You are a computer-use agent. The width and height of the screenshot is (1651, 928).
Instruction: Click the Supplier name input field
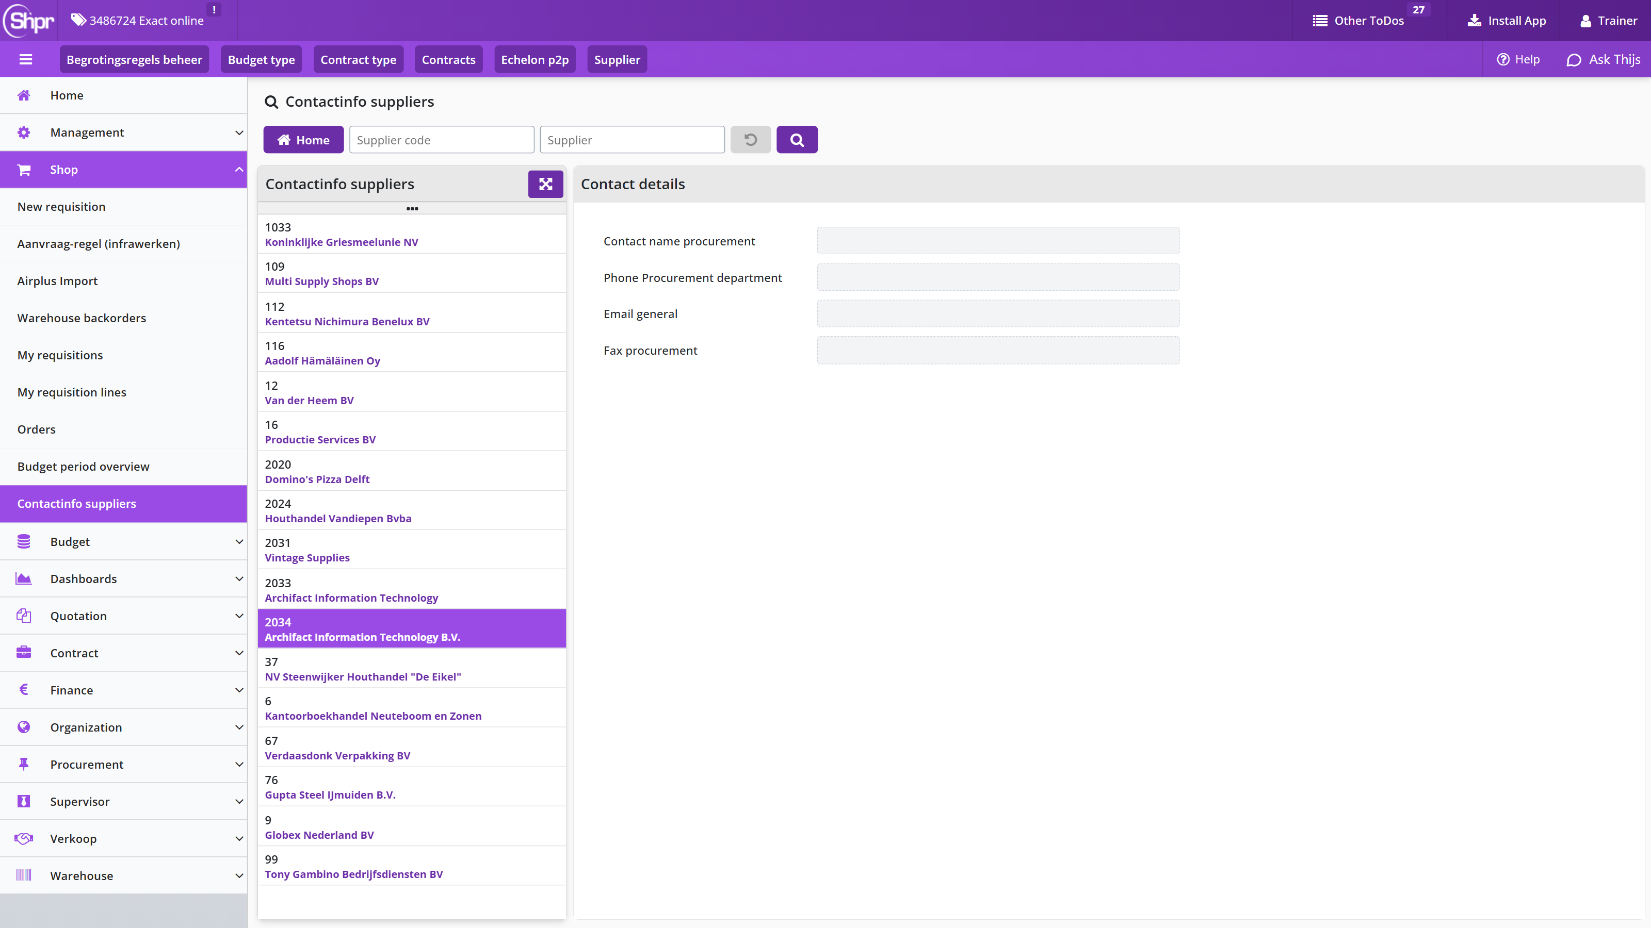[x=632, y=140]
